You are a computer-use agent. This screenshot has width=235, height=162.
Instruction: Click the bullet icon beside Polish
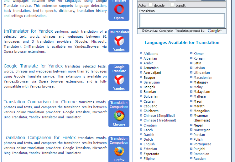click(x=191, y=139)
